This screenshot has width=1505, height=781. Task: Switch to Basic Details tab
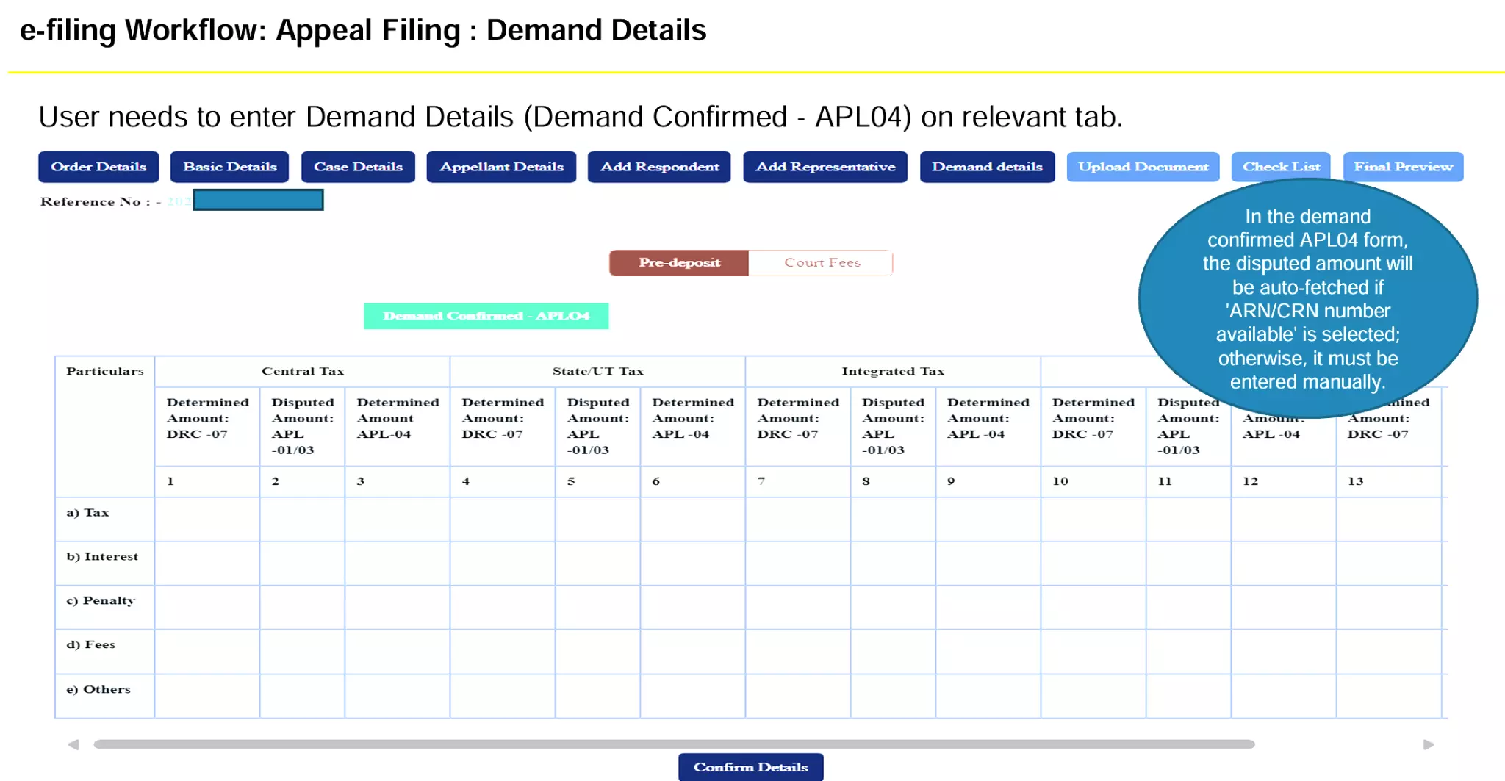coord(229,167)
